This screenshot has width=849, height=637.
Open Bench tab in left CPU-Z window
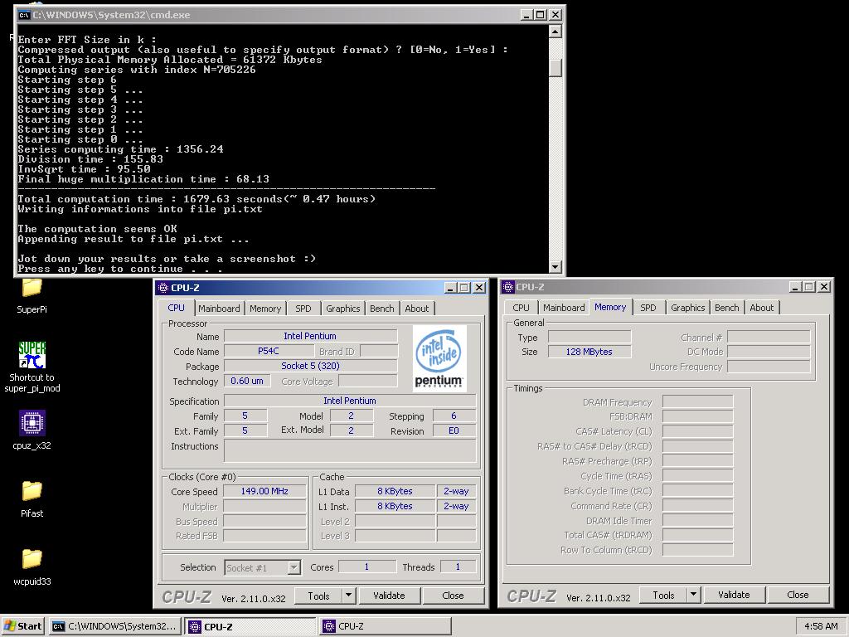click(381, 309)
